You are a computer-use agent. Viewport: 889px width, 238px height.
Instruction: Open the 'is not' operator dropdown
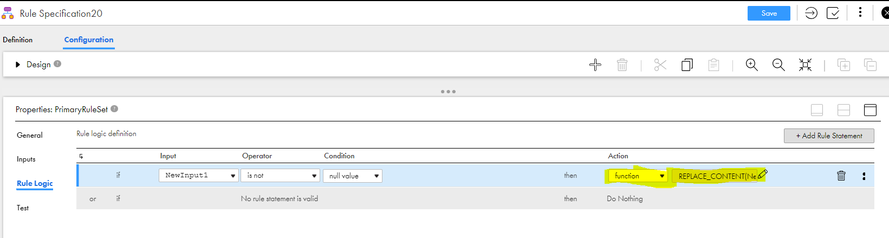(x=281, y=176)
